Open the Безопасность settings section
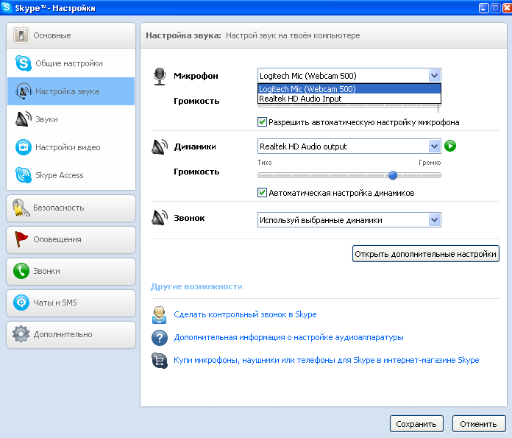512x438 pixels. pyautogui.click(x=71, y=208)
